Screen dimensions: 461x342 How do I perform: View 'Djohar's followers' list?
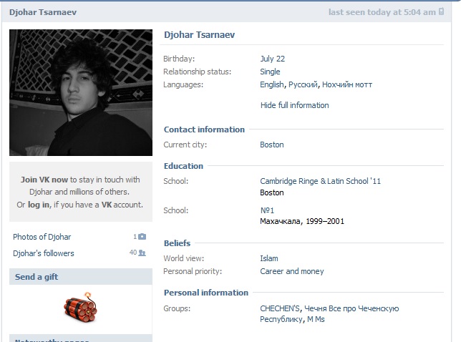pos(43,253)
